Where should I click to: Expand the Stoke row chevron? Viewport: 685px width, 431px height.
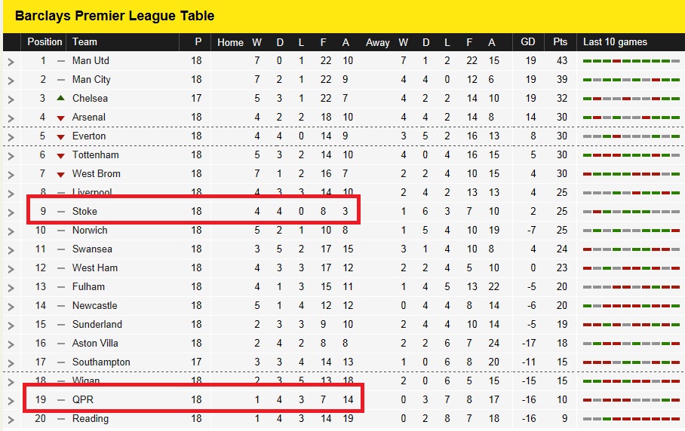[x=11, y=212]
